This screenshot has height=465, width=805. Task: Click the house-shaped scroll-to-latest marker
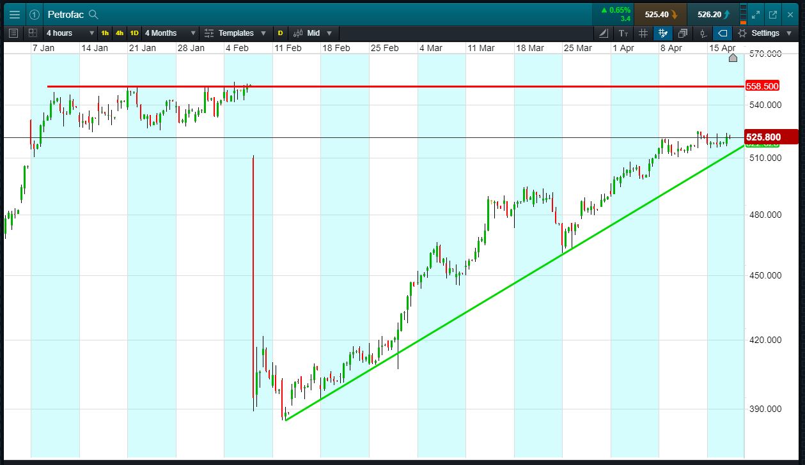[733, 58]
